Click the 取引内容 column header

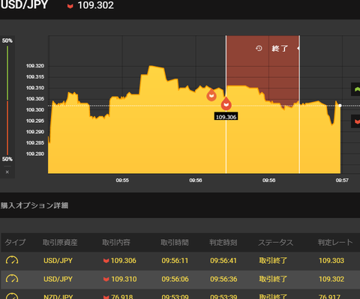[x=116, y=242]
